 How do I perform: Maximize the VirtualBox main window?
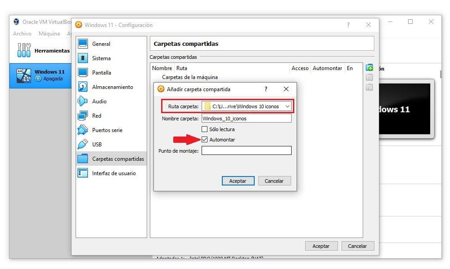coord(410,22)
